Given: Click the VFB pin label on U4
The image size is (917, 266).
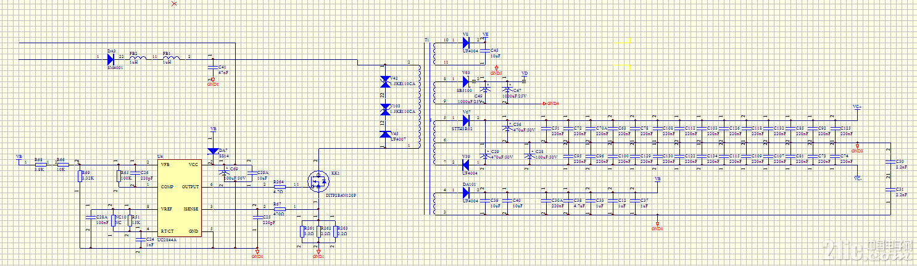Looking at the screenshot, I should 165,165.
